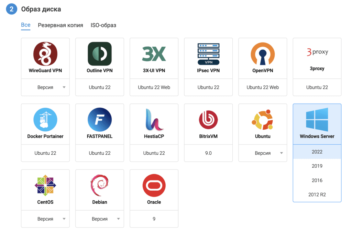352x237 pixels.
Task: Open the CentOS Версия dropdown
Action: [45, 219]
